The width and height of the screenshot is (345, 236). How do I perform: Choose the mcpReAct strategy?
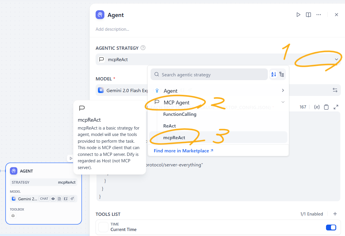coord(218,137)
